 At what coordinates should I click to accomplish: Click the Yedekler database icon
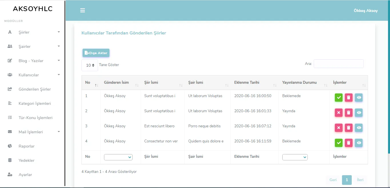click(10, 160)
